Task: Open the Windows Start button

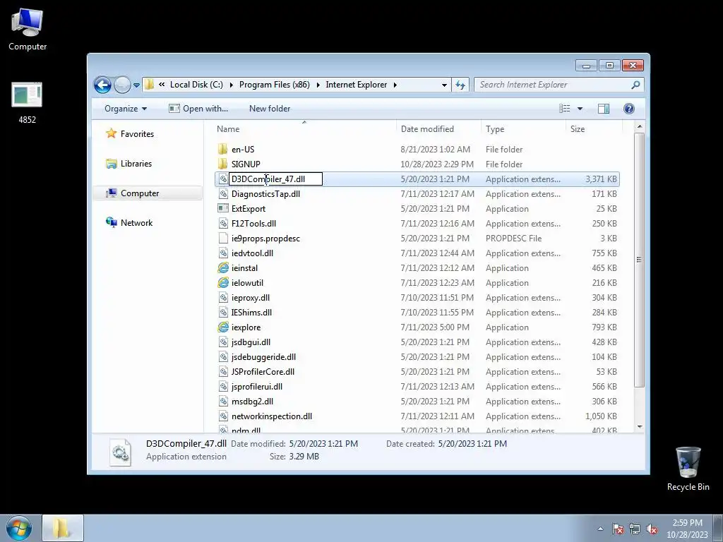Action: click(x=19, y=528)
